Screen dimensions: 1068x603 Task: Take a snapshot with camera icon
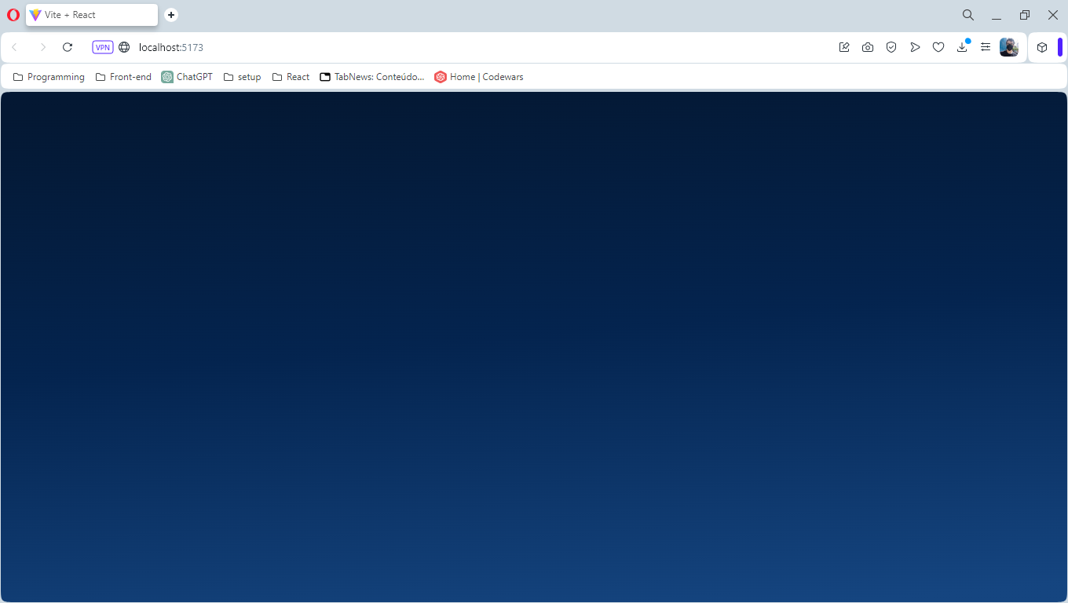pyautogui.click(x=868, y=47)
